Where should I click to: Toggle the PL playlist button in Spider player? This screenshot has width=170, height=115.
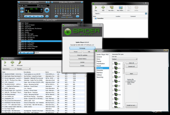pos(22,12)
